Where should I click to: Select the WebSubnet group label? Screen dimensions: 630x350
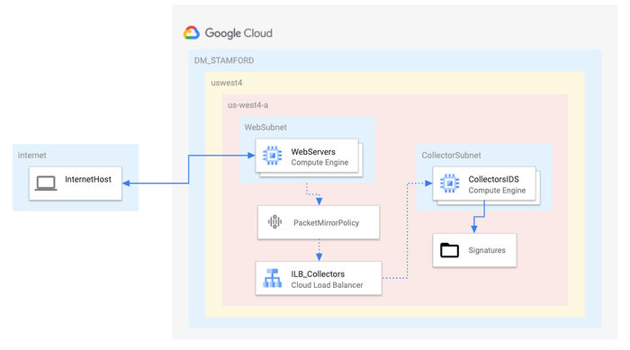265,128
